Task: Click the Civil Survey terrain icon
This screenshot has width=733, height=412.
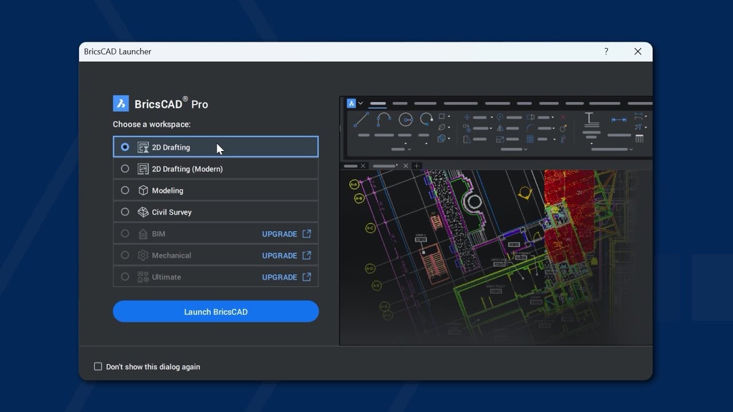Action: [143, 212]
